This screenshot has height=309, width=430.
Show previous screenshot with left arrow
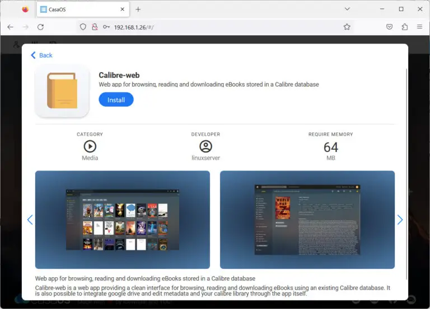click(x=30, y=220)
